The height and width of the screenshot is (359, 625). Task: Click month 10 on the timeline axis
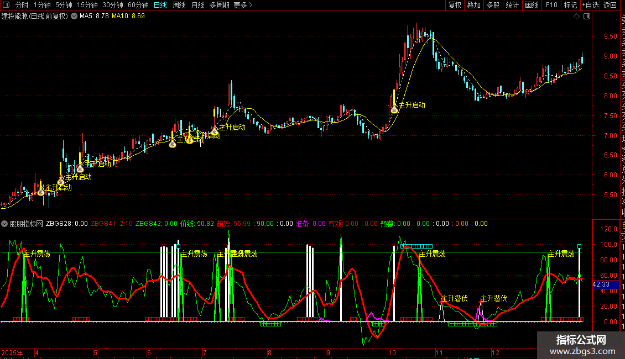click(x=392, y=352)
